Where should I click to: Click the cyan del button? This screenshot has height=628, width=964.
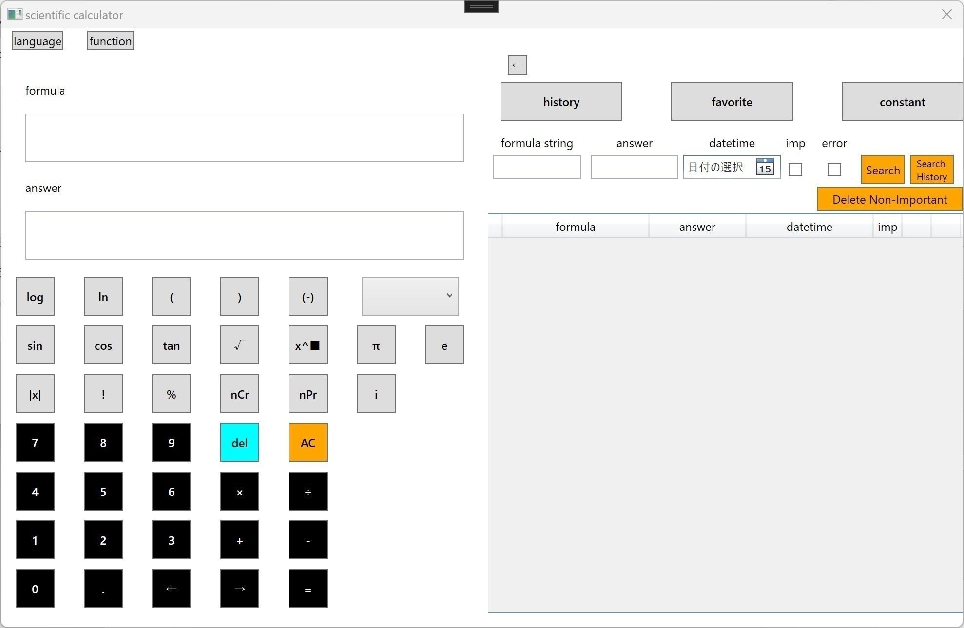239,442
